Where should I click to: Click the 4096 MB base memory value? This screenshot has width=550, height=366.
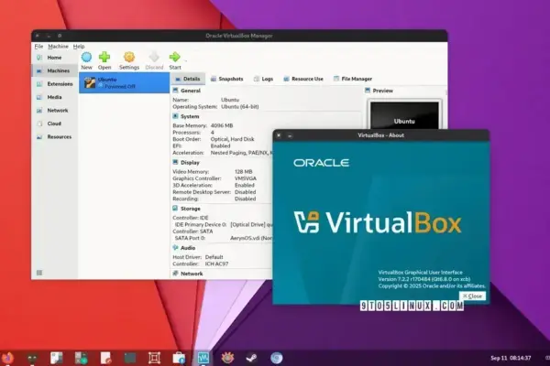point(222,125)
